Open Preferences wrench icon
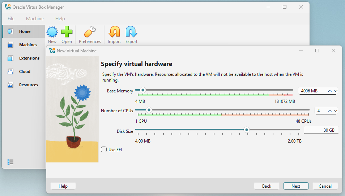This screenshot has width=345, height=196. point(90,32)
